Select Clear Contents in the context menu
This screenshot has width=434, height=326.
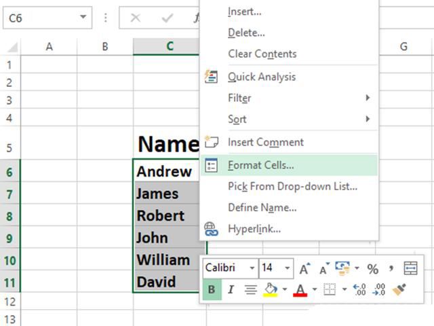(289, 54)
